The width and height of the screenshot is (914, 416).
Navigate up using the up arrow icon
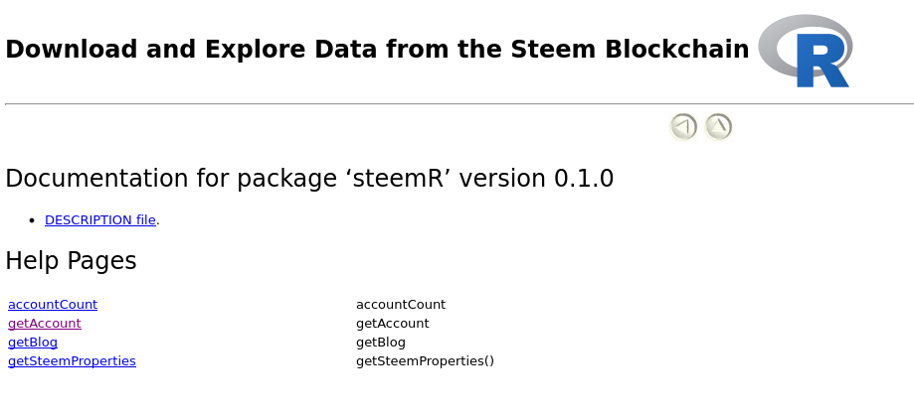718,127
